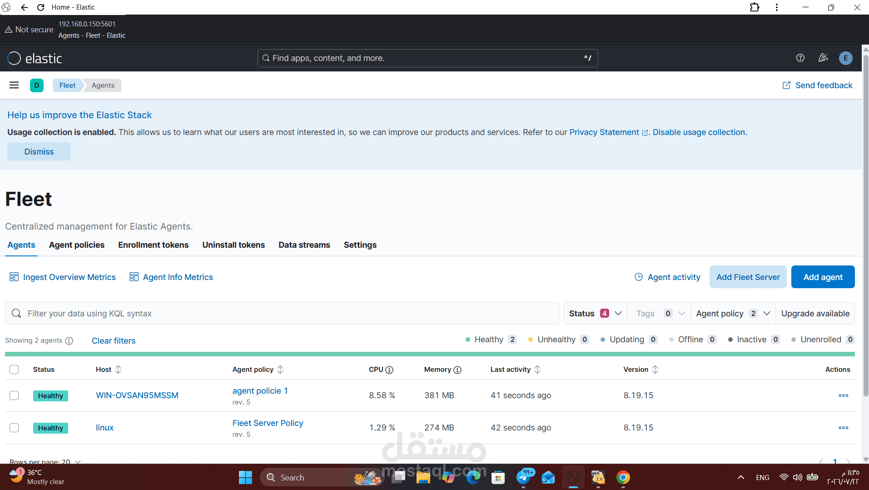Image resolution: width=869 pixels, height=490 pixels.
Task: Open the help menu icon
Action: pyautogui.click(x=800, y=58)
